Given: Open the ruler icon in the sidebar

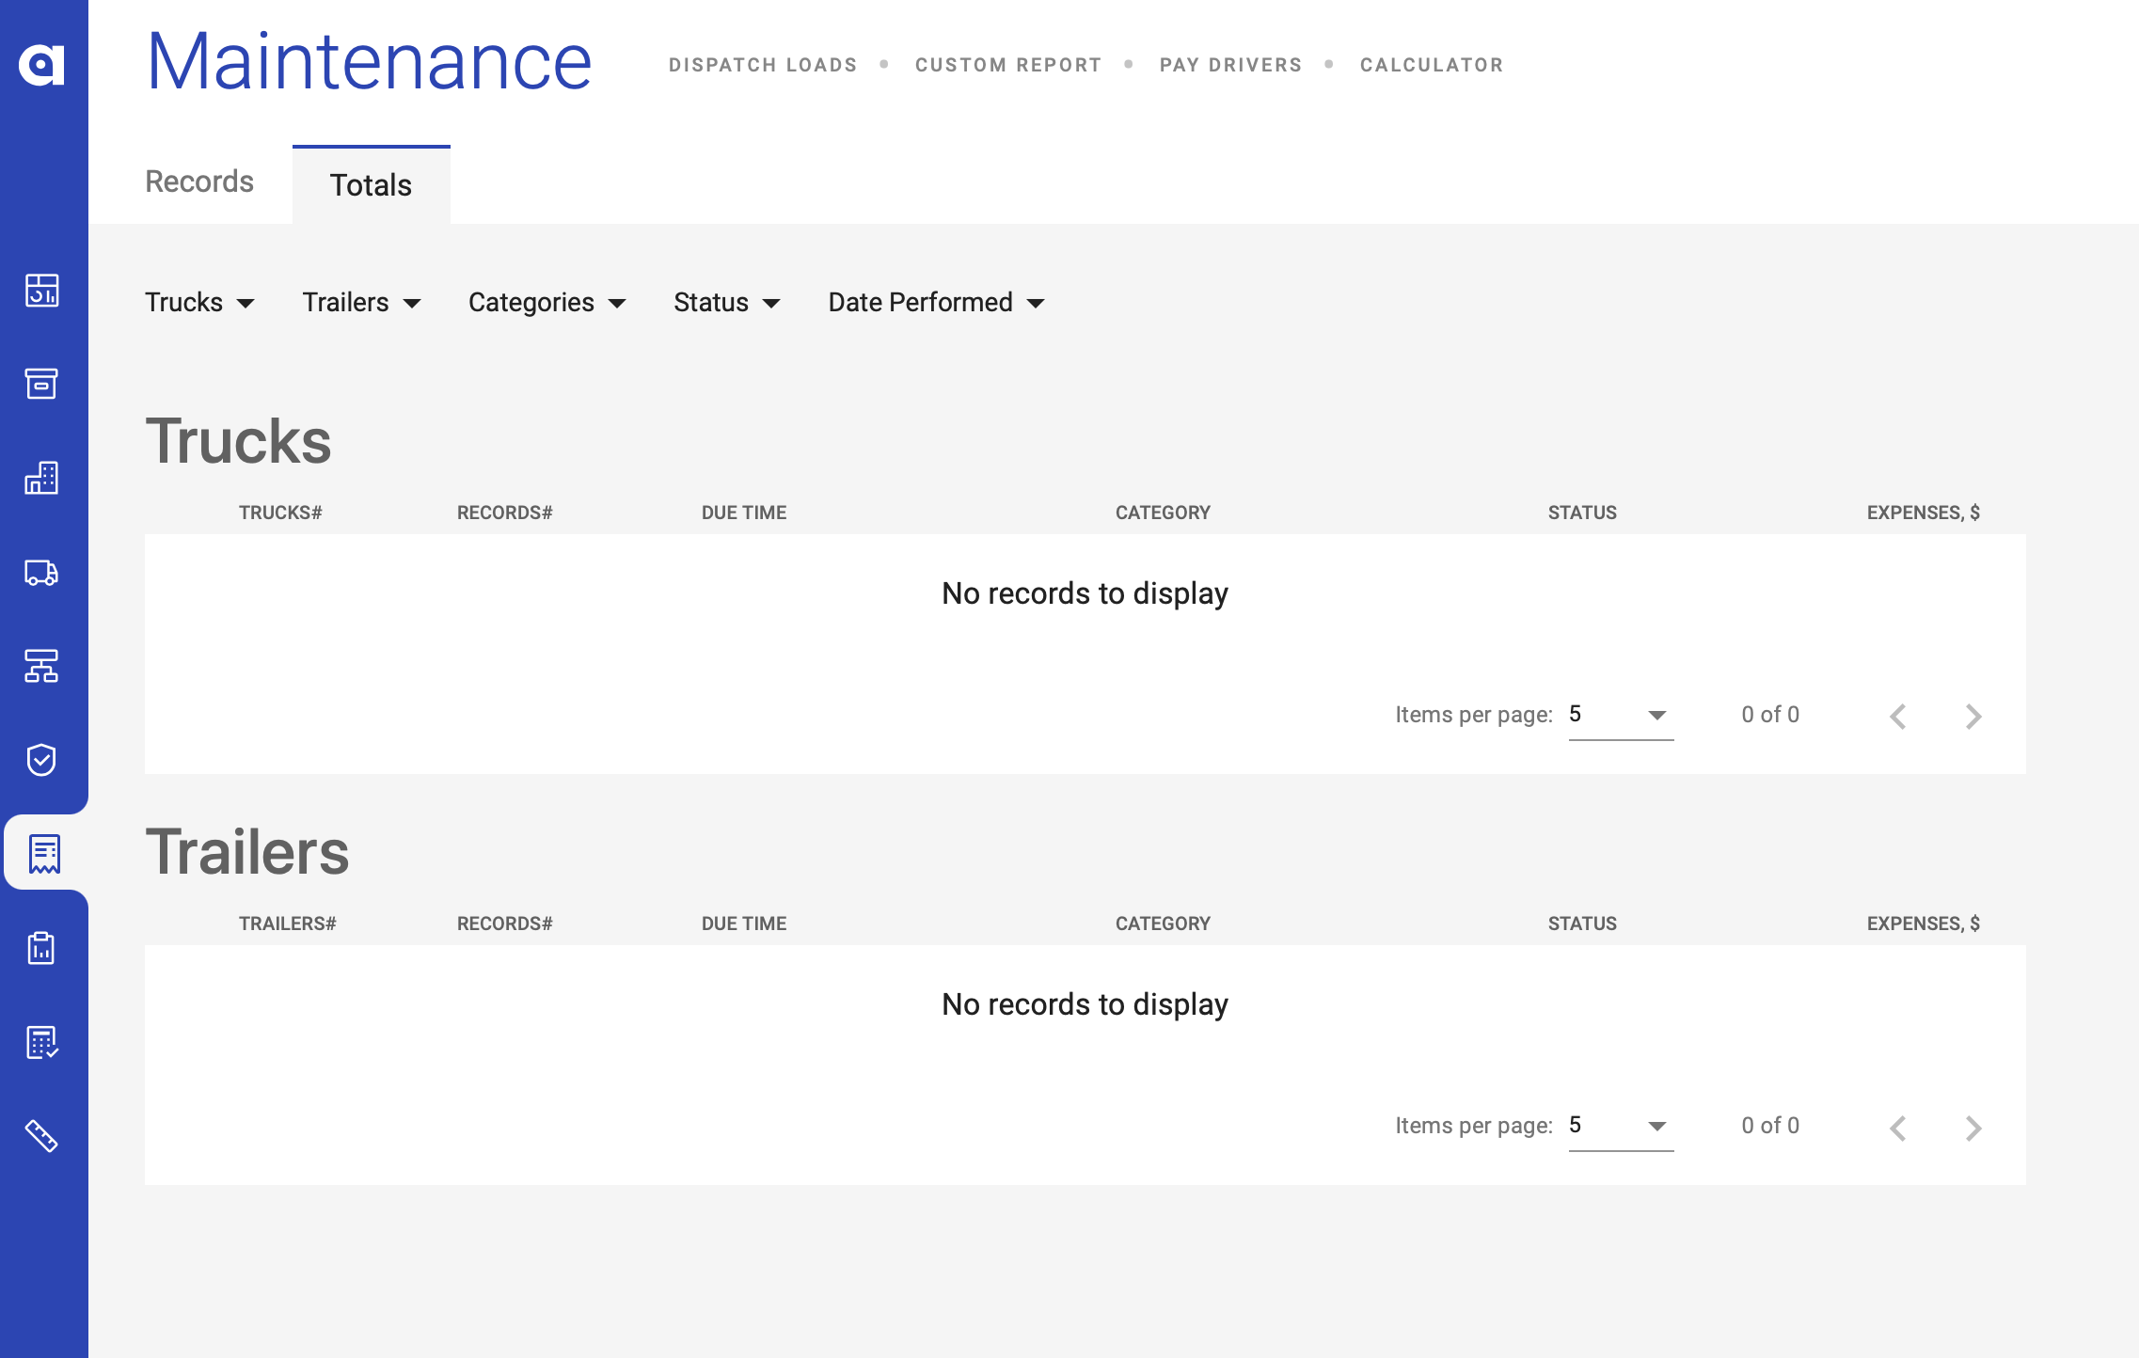Looking at the screenshot, I should 41,1136.
